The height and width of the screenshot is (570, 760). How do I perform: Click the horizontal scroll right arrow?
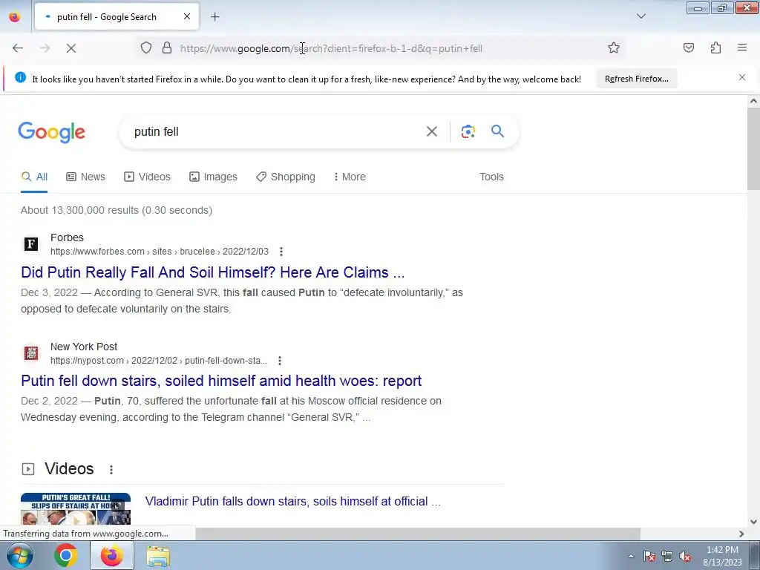click(741, 534)
